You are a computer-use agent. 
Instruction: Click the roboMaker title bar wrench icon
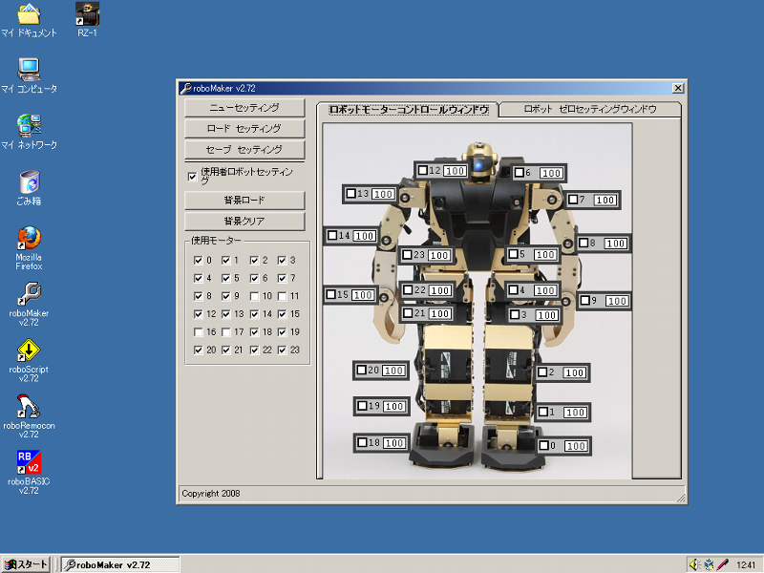(185, 88)
